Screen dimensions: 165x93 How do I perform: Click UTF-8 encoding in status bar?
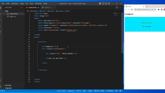coord(78,91)
